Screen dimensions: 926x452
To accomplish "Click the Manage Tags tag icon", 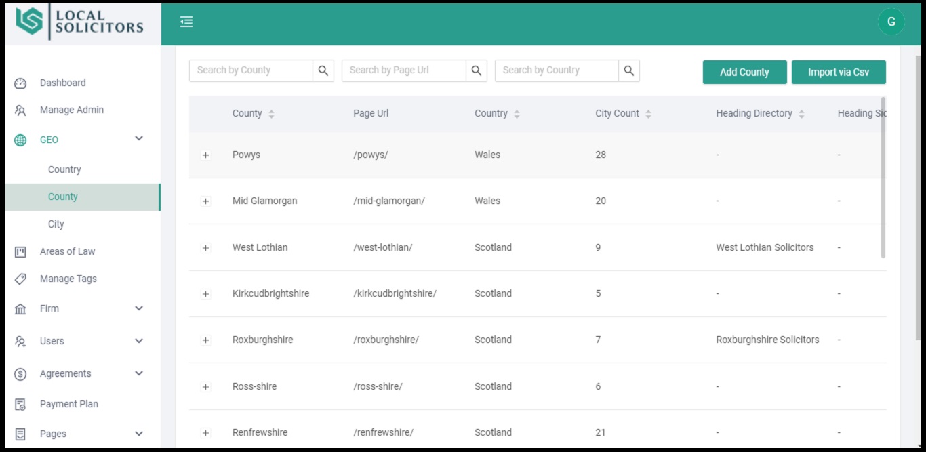I will [x=20, y=279].
